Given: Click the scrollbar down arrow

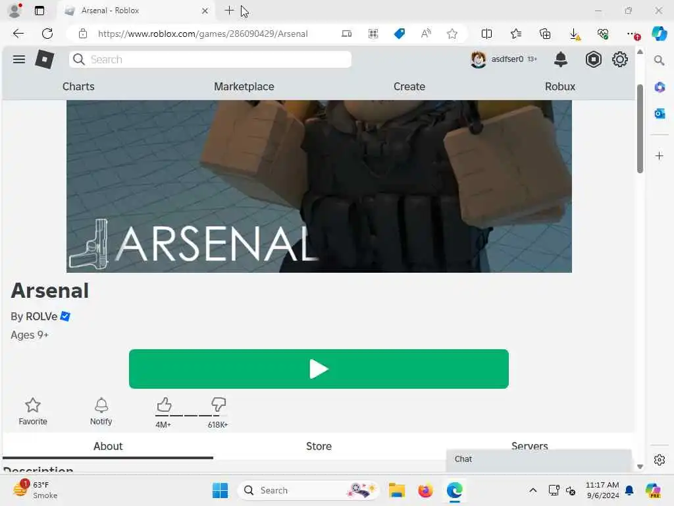Looking at the screenshot, I should point(640,466).
